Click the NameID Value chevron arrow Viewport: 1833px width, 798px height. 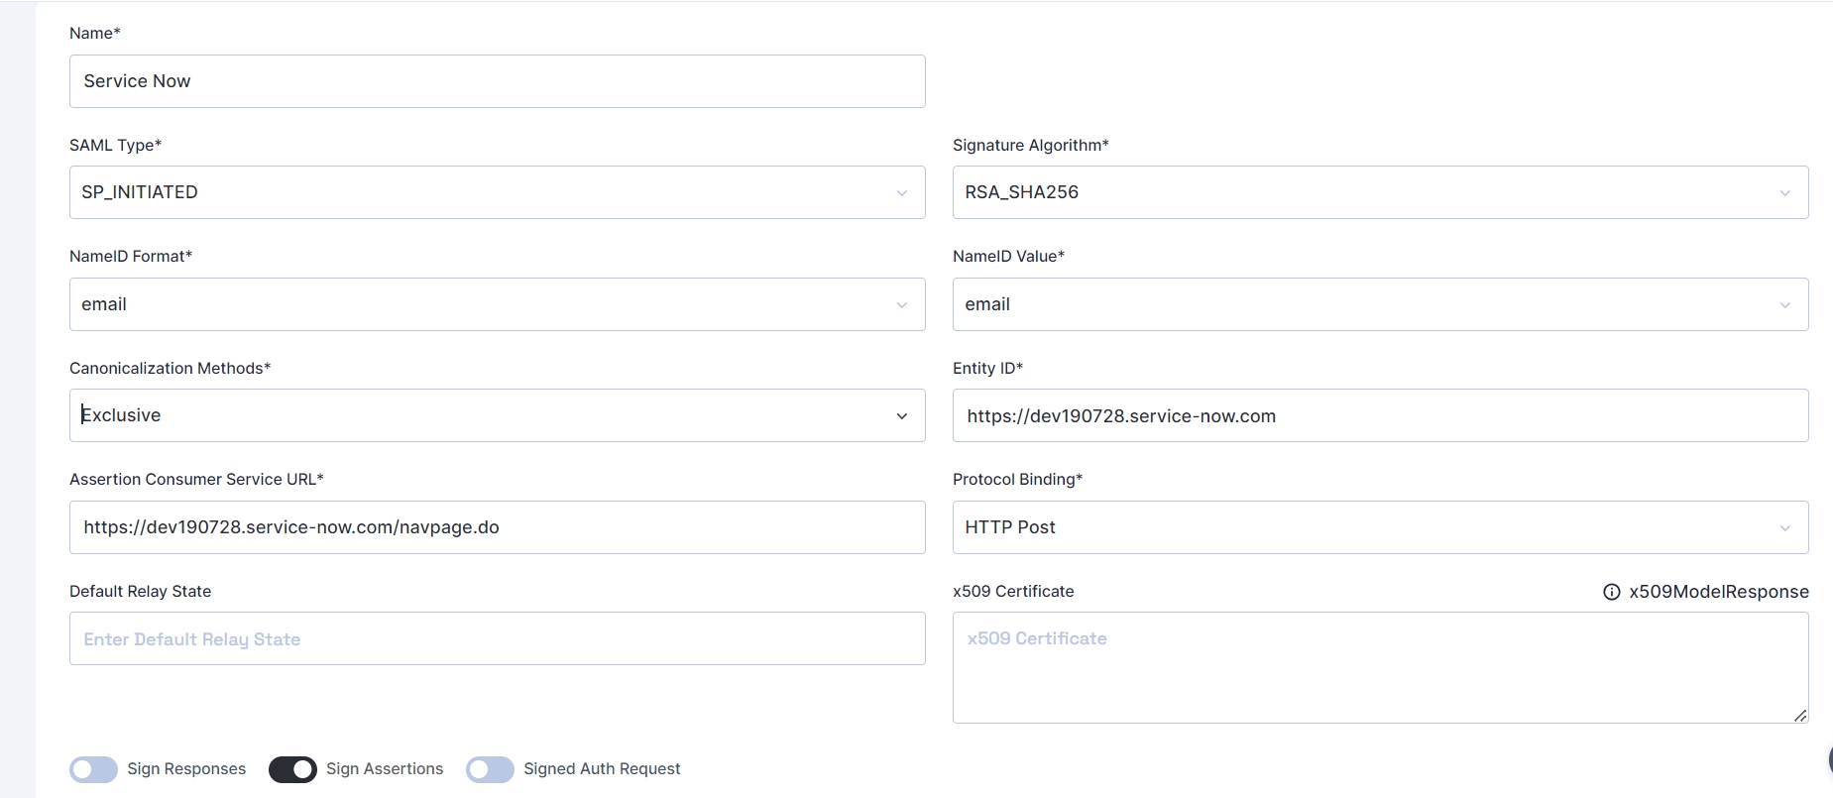[x=1785, y=305]
